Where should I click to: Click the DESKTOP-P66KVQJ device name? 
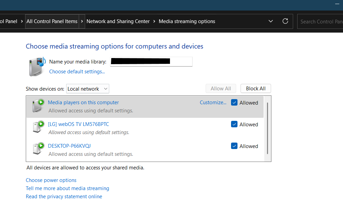click(x=69, y=146)
